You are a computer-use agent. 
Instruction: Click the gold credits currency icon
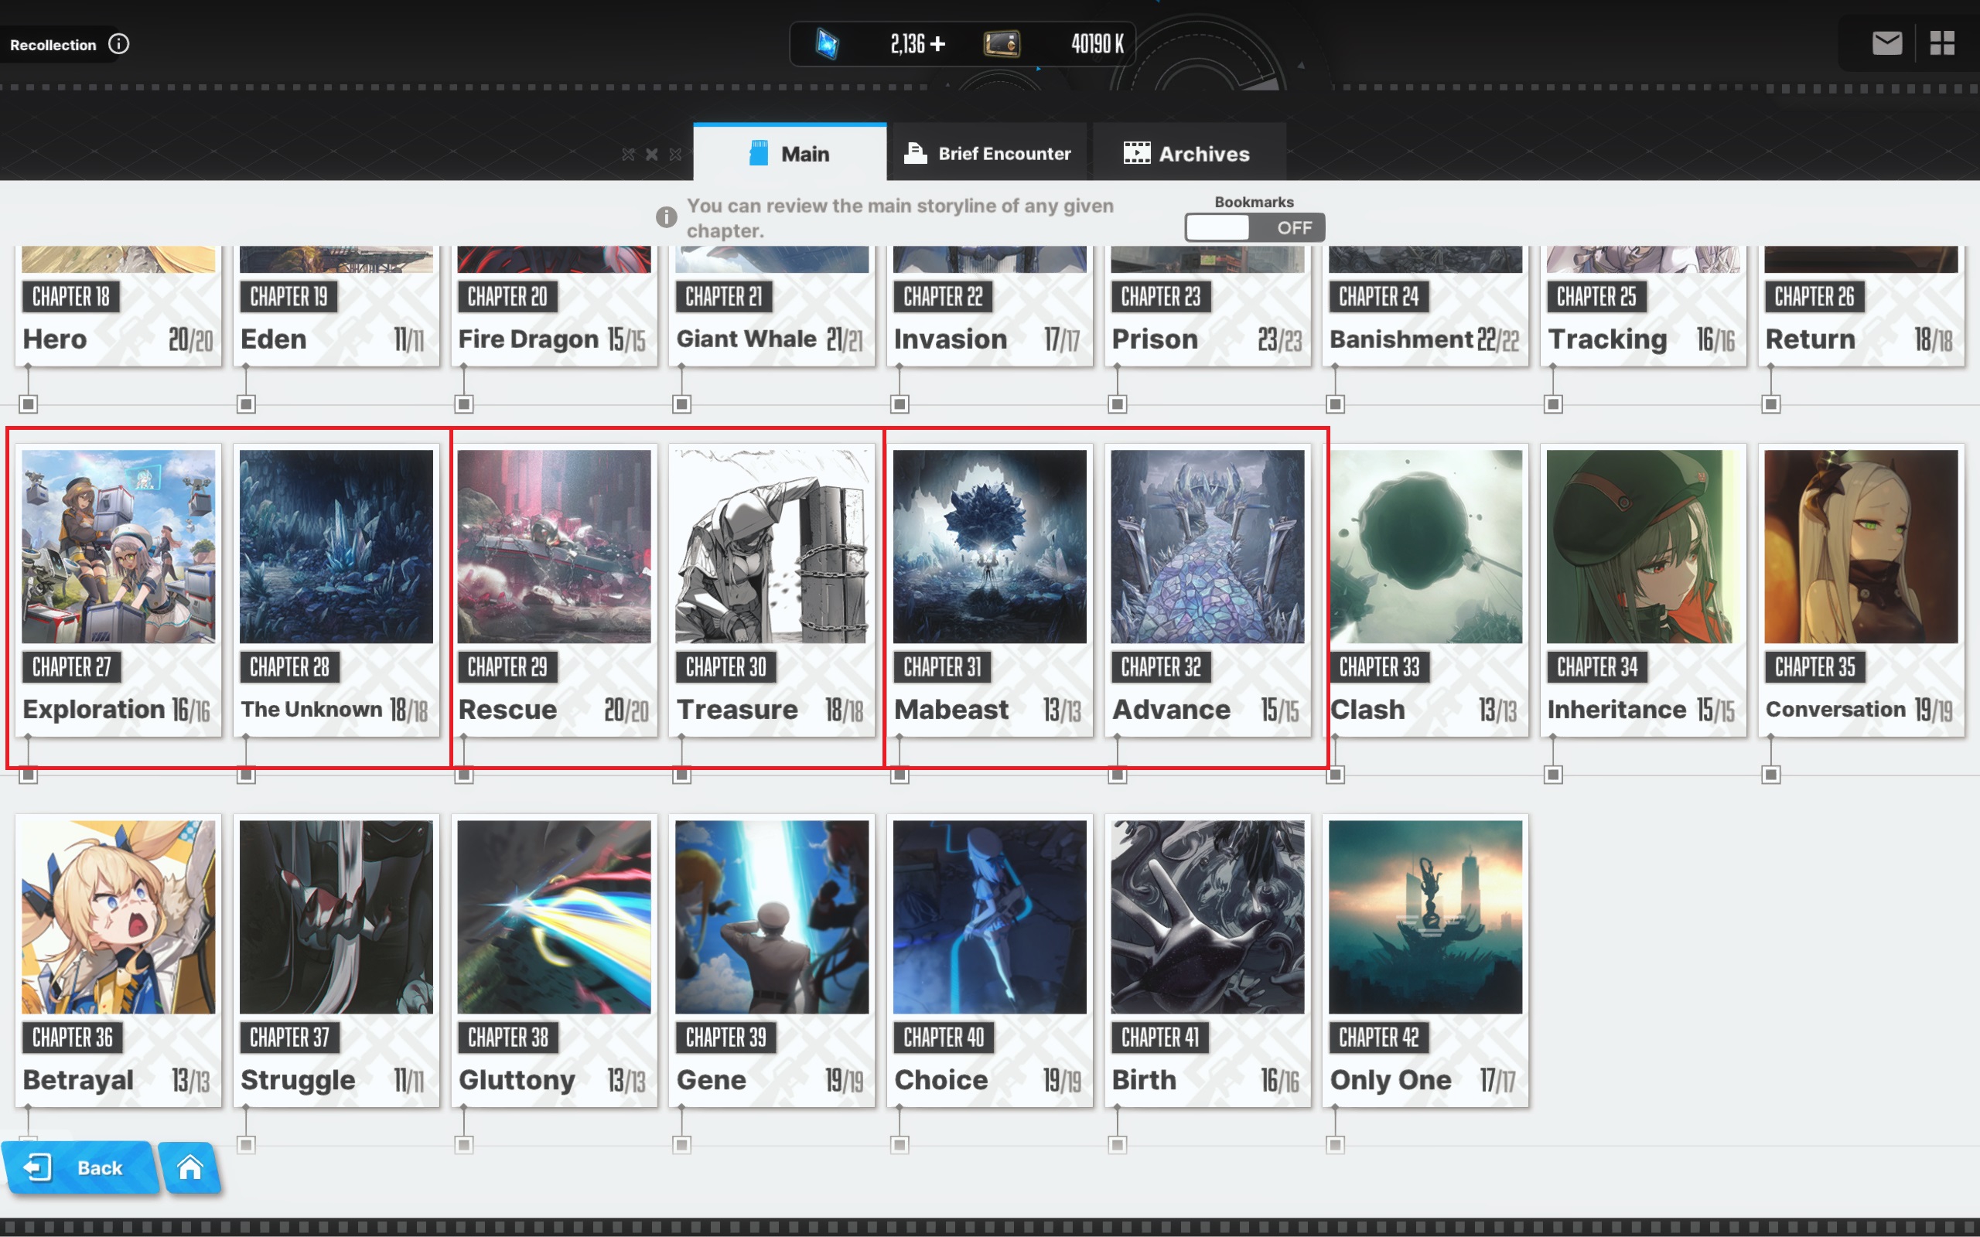(1002, 43)
